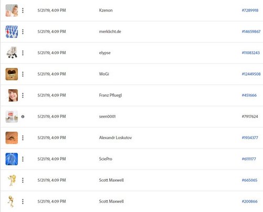Open asset link #12449508

[x=251, y=74]
